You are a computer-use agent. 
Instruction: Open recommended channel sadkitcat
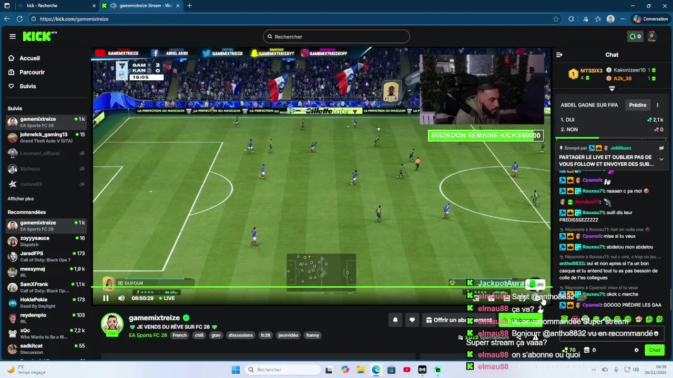pyautogui.click(x=46, y=349)
